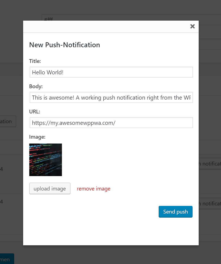The image size is (221, 264).
Task: Click the dark blue "men" button bottom-left
Action: pyautogui.click(x=6, y=259)
